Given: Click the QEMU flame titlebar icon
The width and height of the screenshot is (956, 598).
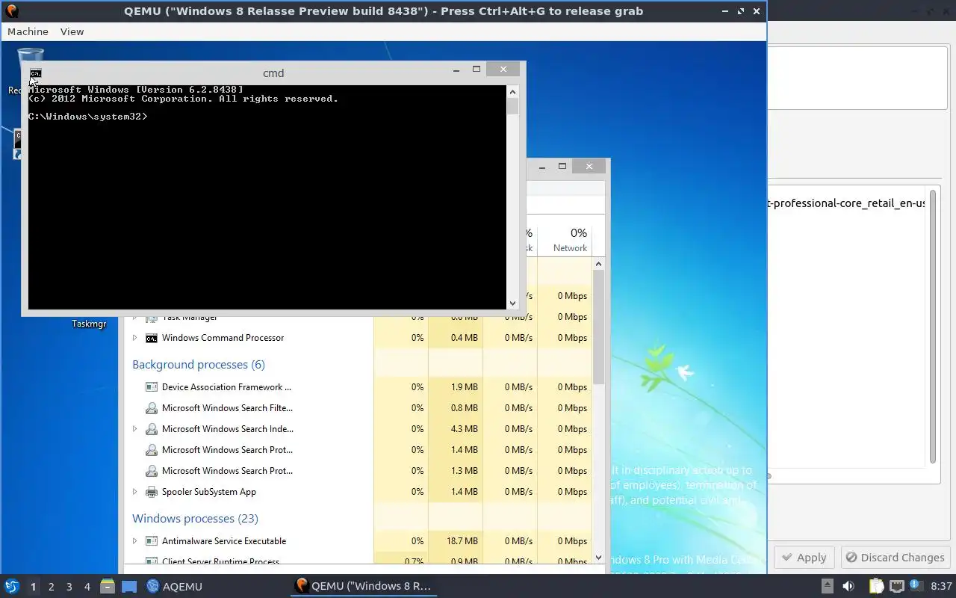Looking at the screenshot, I should point(11,10).
